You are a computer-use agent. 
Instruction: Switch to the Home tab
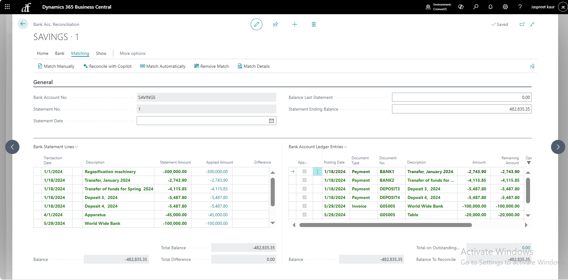42,53
